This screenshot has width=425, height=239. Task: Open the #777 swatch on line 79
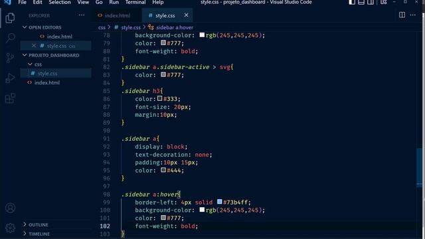coord(163,42)
